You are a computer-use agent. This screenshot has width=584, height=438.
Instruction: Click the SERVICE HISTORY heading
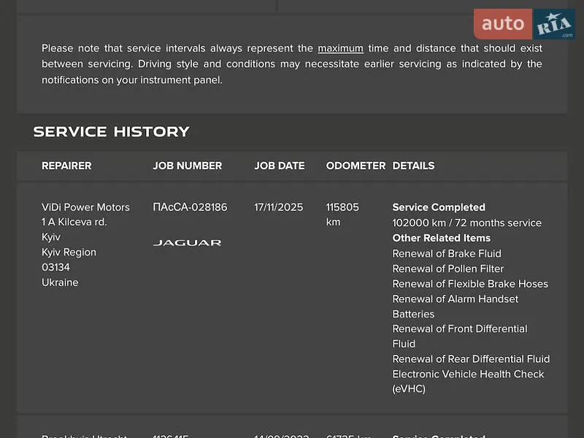[x=112, y=131]
